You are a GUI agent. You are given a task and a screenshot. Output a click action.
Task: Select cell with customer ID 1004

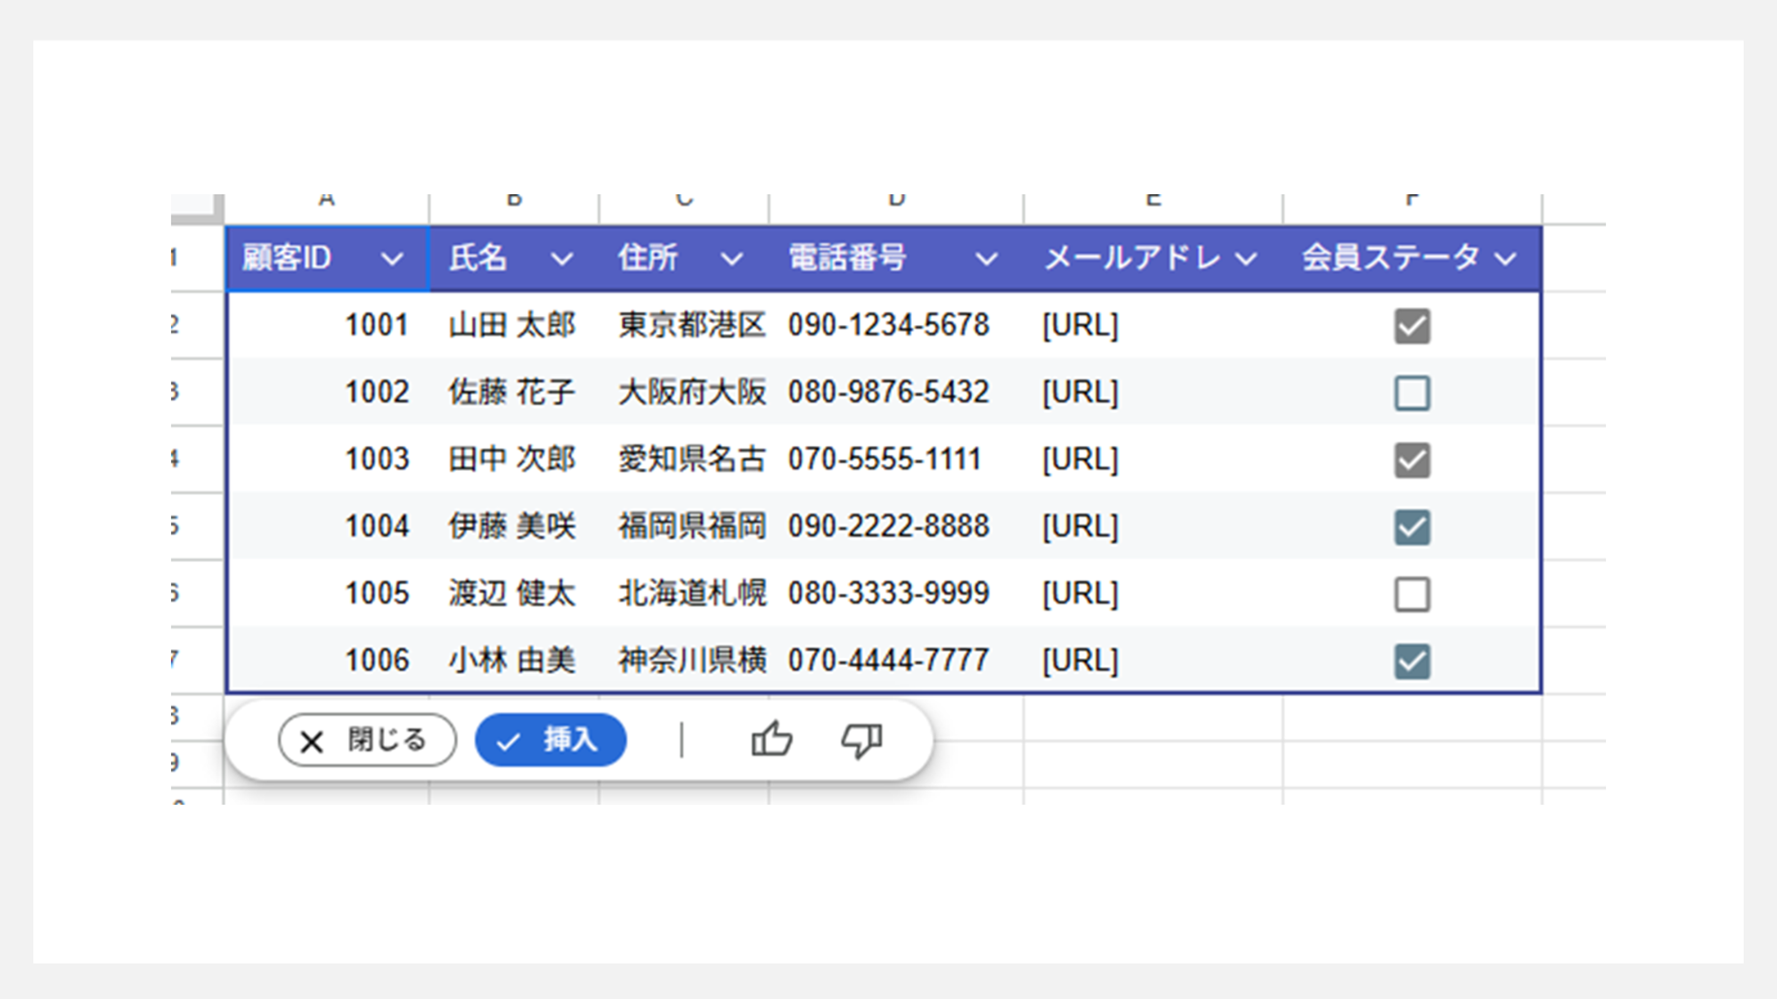328,525
